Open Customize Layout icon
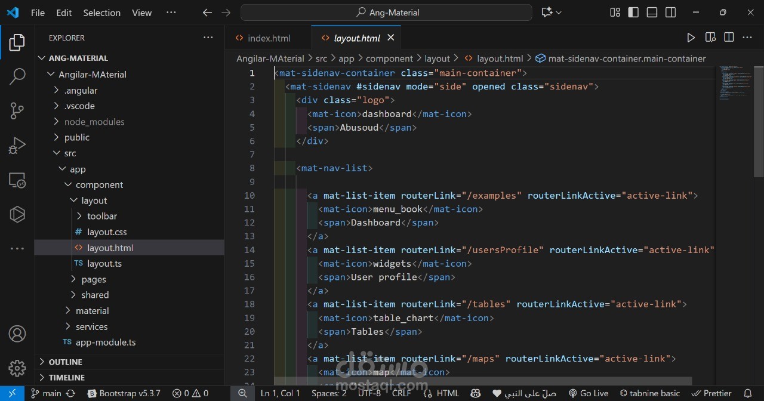The width and height of the screenshot is (764, 401). click(615, 13)
